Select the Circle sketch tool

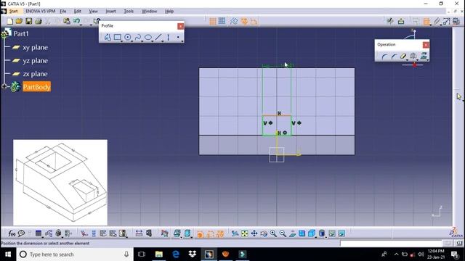pos(128,37)
